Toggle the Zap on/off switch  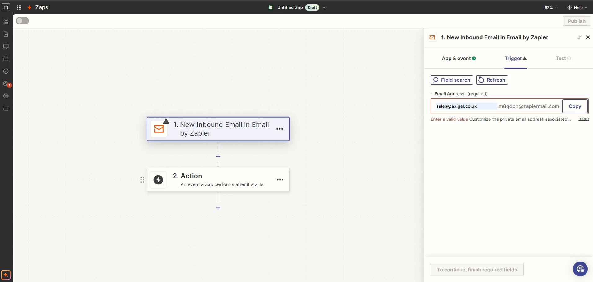coord(22,21)
